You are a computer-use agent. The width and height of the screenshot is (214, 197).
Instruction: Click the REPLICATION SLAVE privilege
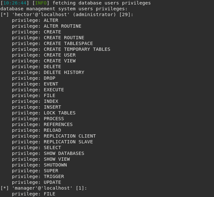pos(68,142)
